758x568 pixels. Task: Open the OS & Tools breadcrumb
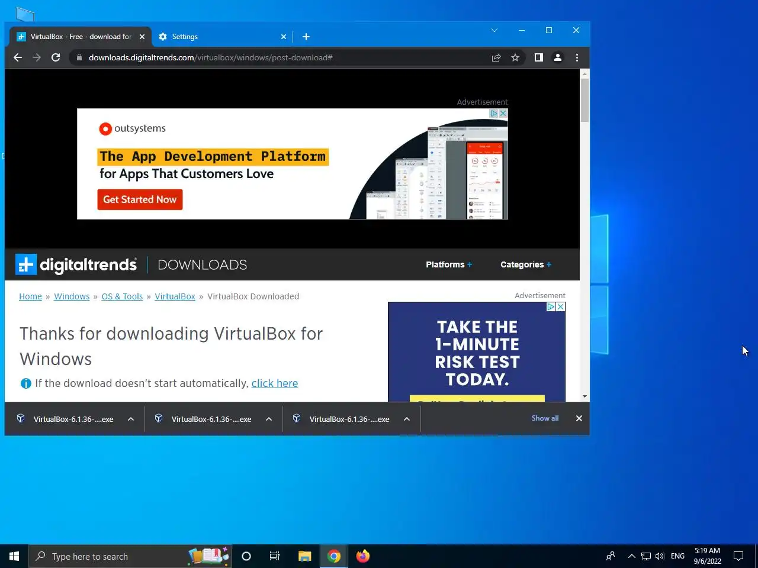(122, 296)
